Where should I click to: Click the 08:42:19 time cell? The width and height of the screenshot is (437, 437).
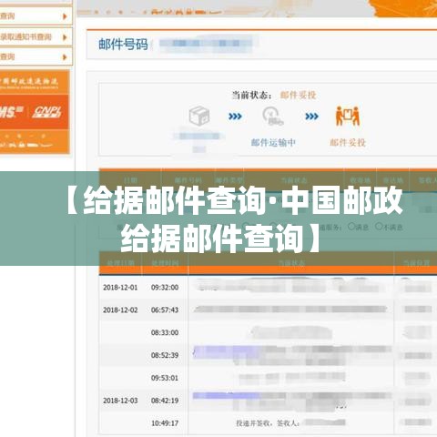tap(165, 401)
